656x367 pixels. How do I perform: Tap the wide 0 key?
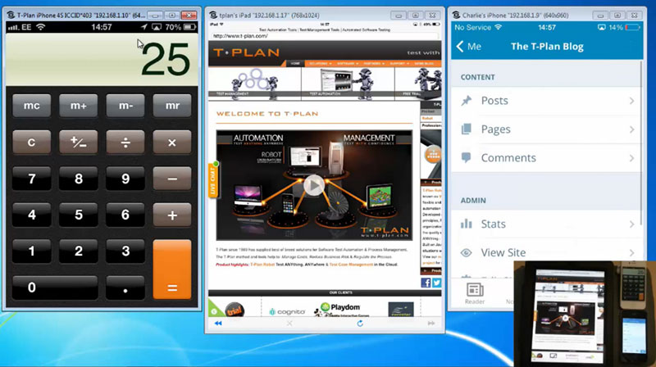pos(55,288)
